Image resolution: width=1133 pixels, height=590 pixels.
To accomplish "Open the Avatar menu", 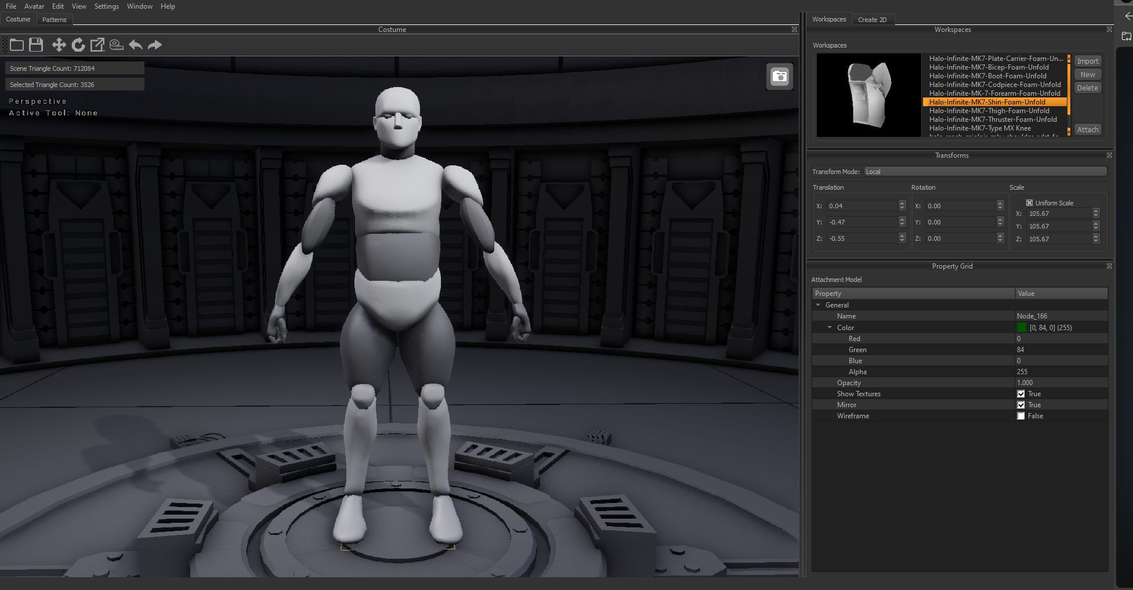I will (x=34, y=6).
